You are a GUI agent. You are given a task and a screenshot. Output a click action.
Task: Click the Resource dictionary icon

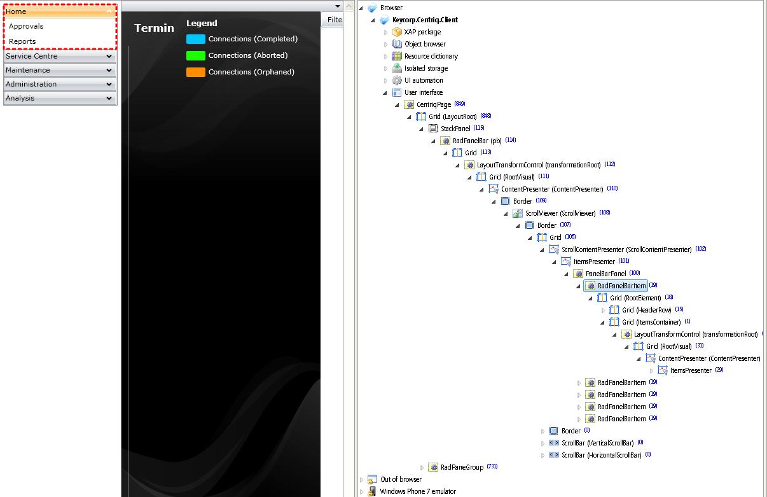pyautogui.click(x=397, y=56)
